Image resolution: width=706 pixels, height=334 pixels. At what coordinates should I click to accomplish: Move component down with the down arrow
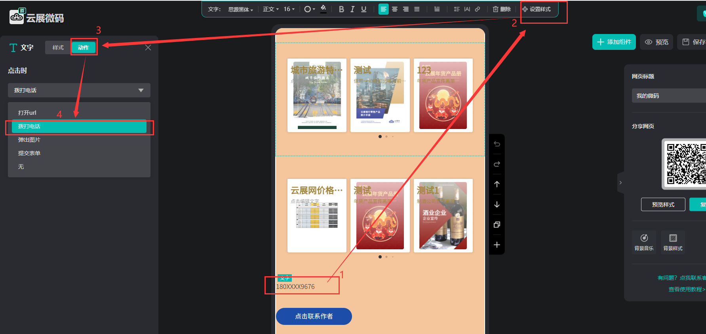tap(497, 205)
